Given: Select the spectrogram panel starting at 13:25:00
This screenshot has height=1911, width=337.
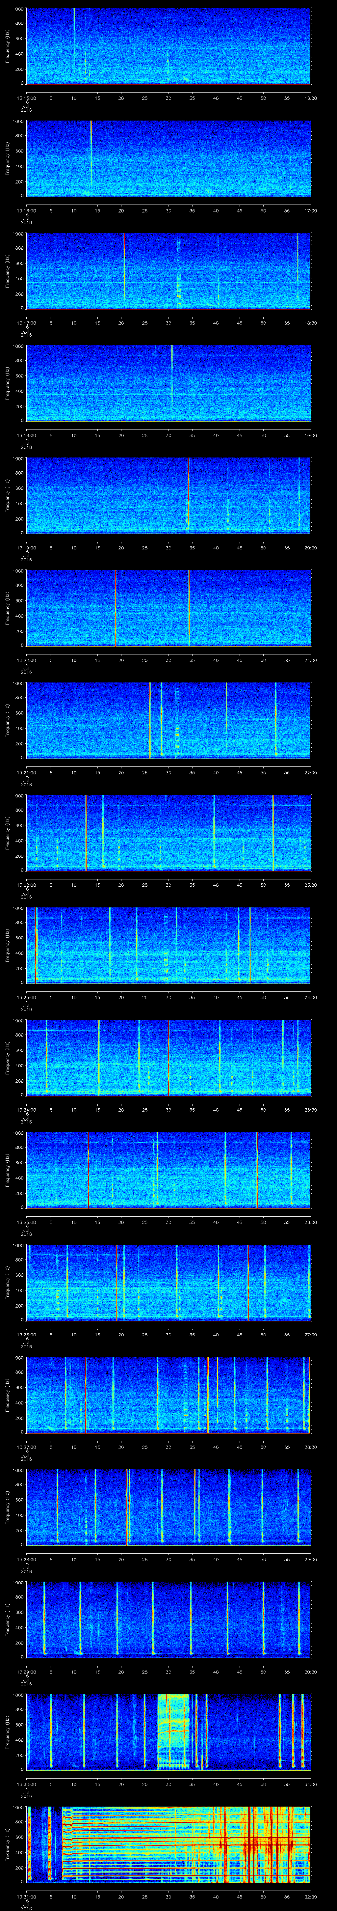Looking at the screenshot, I should click(169, 1171).
